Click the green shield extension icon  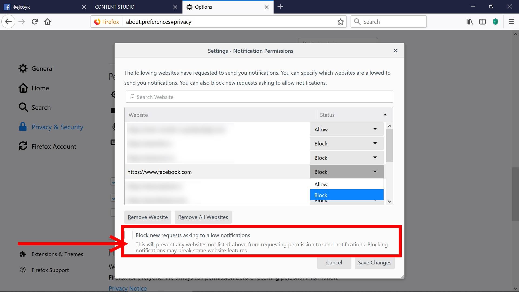[495, 22]
